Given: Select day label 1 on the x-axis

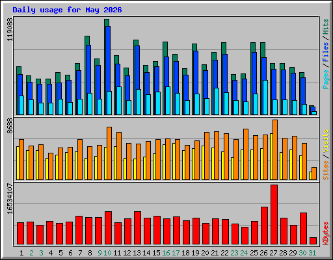Looking at the screenshot, I should [x=21, y=253].
